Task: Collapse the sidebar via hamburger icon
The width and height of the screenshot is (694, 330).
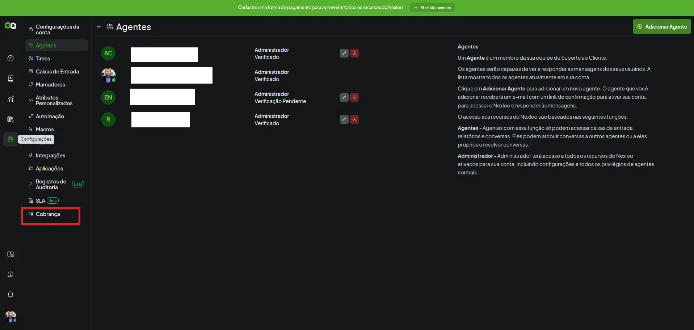Action: click(x=98, y=26)
